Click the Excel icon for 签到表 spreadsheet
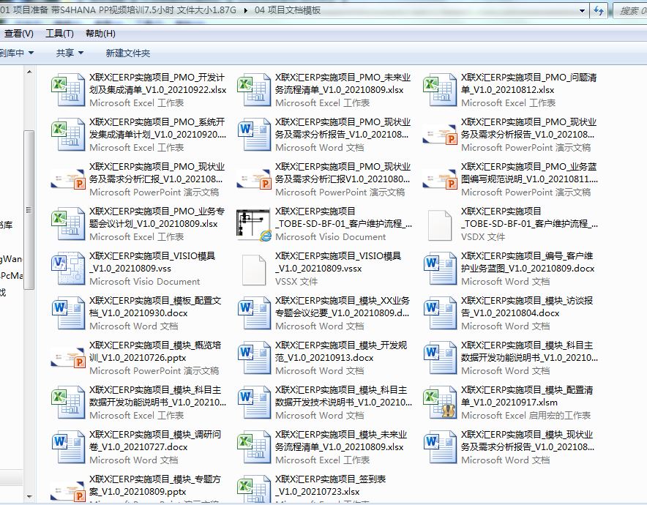 coord(254,489)
